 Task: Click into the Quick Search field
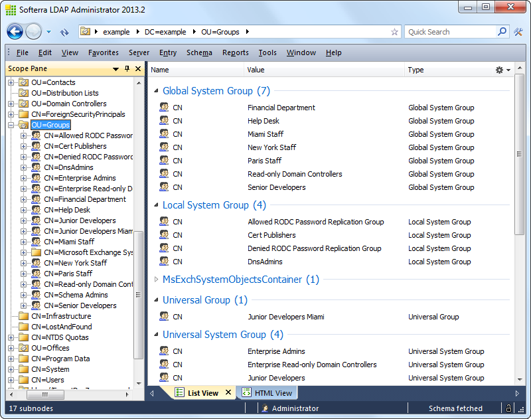451,32
